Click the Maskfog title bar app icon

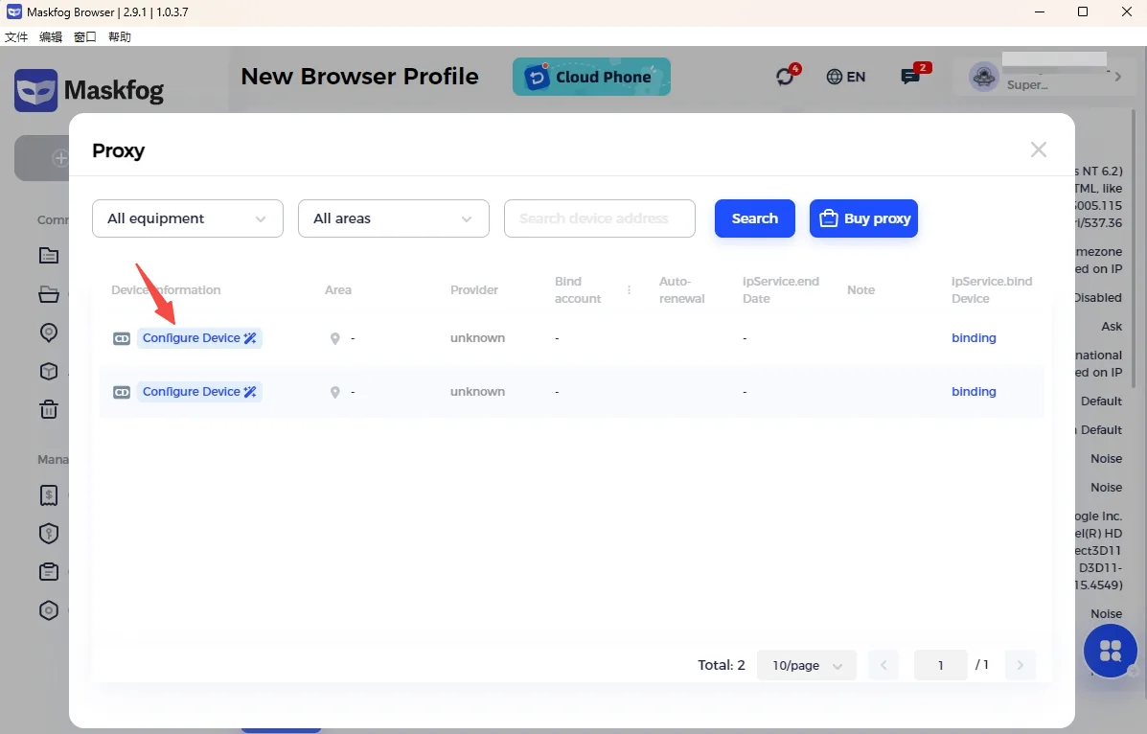point(14,11)
